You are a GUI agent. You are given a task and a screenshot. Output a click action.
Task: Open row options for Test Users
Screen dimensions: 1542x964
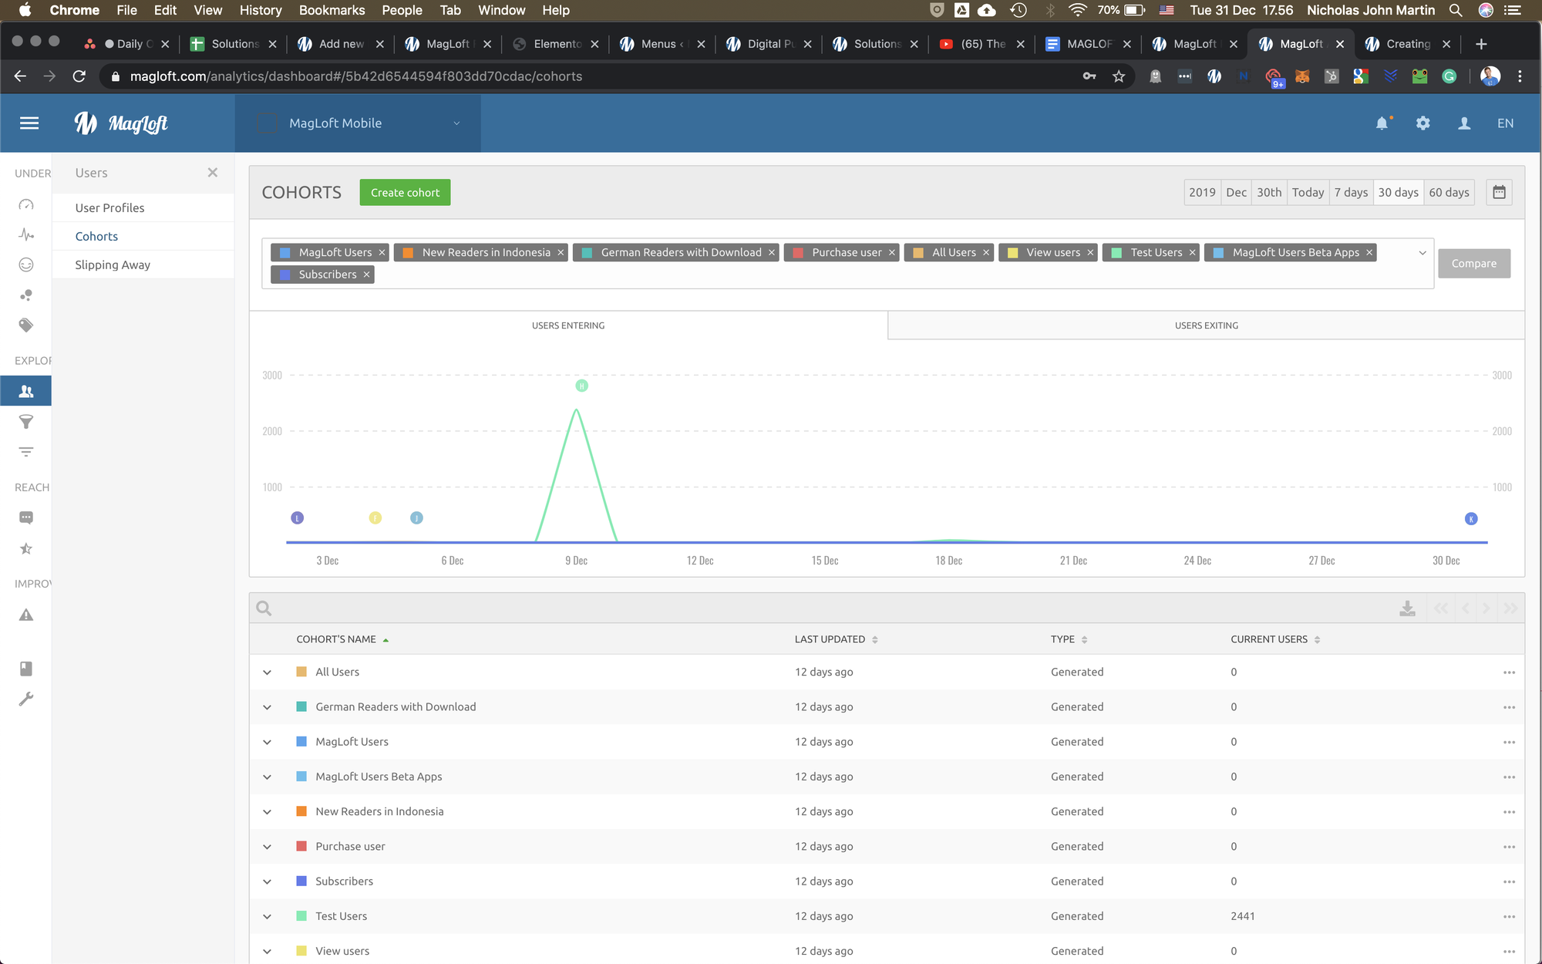click(1509, 916)
